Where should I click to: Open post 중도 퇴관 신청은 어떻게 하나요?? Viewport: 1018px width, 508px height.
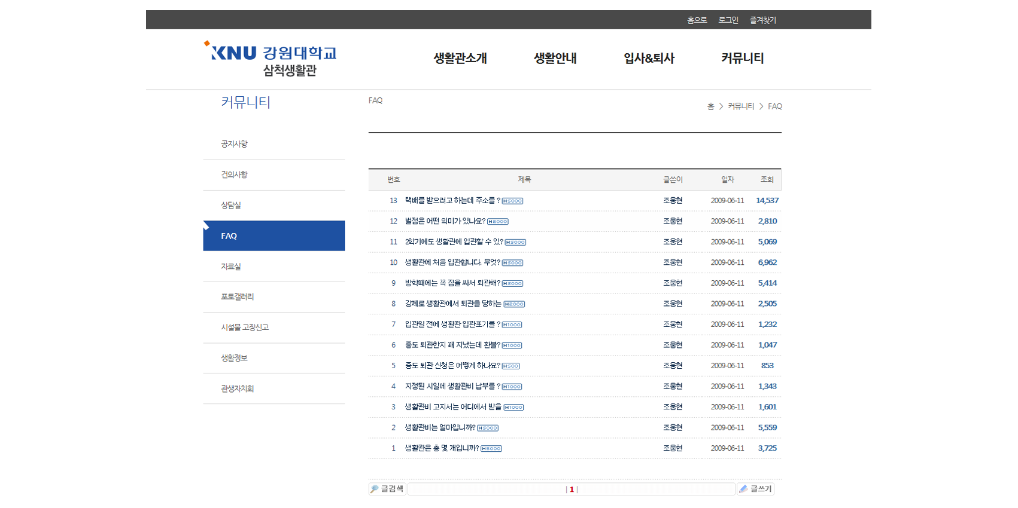[452, 366]
